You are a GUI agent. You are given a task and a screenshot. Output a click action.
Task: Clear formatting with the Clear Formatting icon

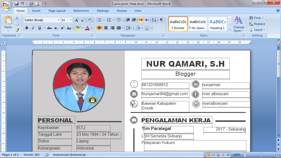click(x=90, y=20)
